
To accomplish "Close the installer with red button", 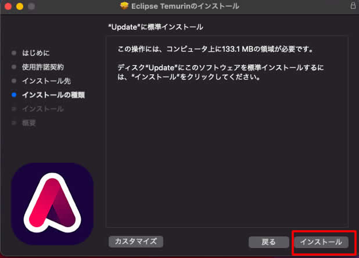I will [x=8, y=6].
